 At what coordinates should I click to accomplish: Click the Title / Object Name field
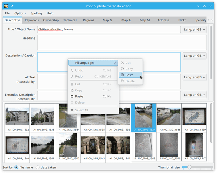coord(109,29)
